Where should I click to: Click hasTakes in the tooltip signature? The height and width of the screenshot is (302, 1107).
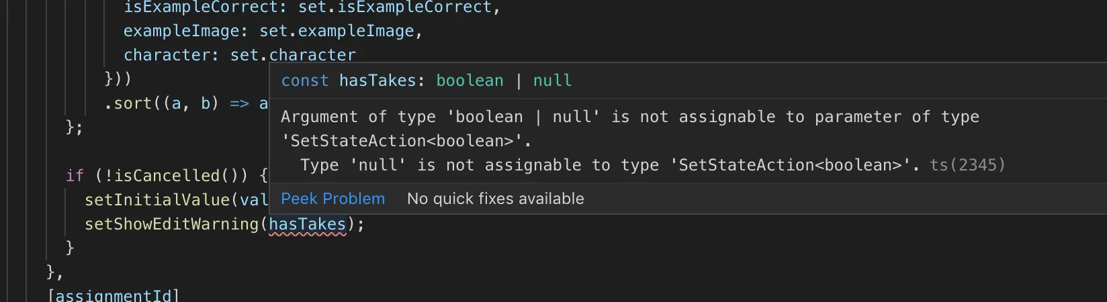[x=378, y=81]
